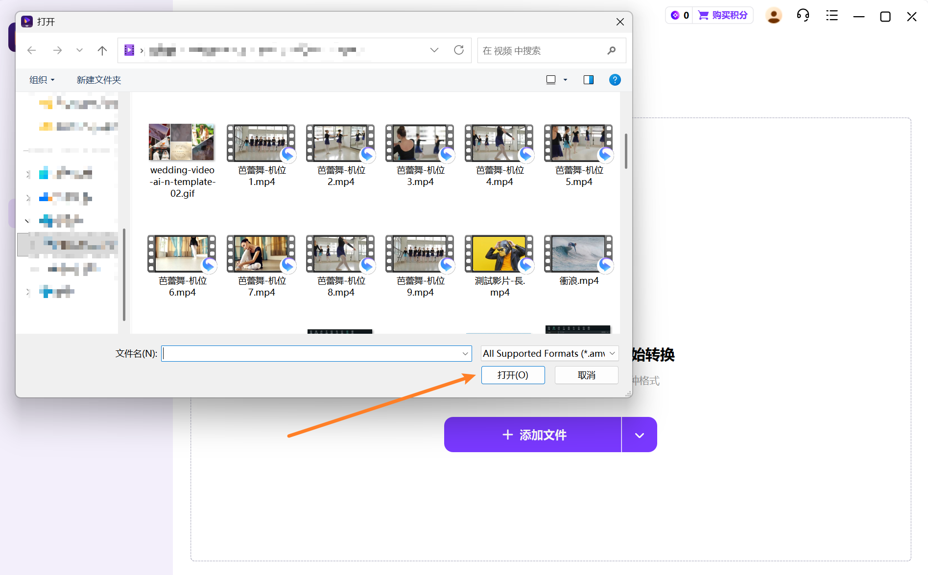This screenshot has width=928, height=575.
Task: Open the user account avatar
Action: pyautogui.click(x=773, y=16)
